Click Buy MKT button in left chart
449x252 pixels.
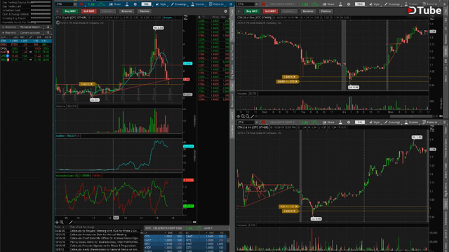[x=70, y=11]
